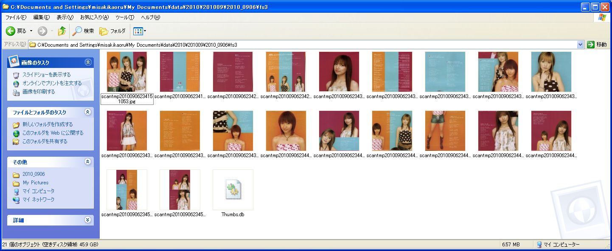Select thumbnail scantmp20100906234151053.jpg
612x251 pixels.
tap(127, 72)
